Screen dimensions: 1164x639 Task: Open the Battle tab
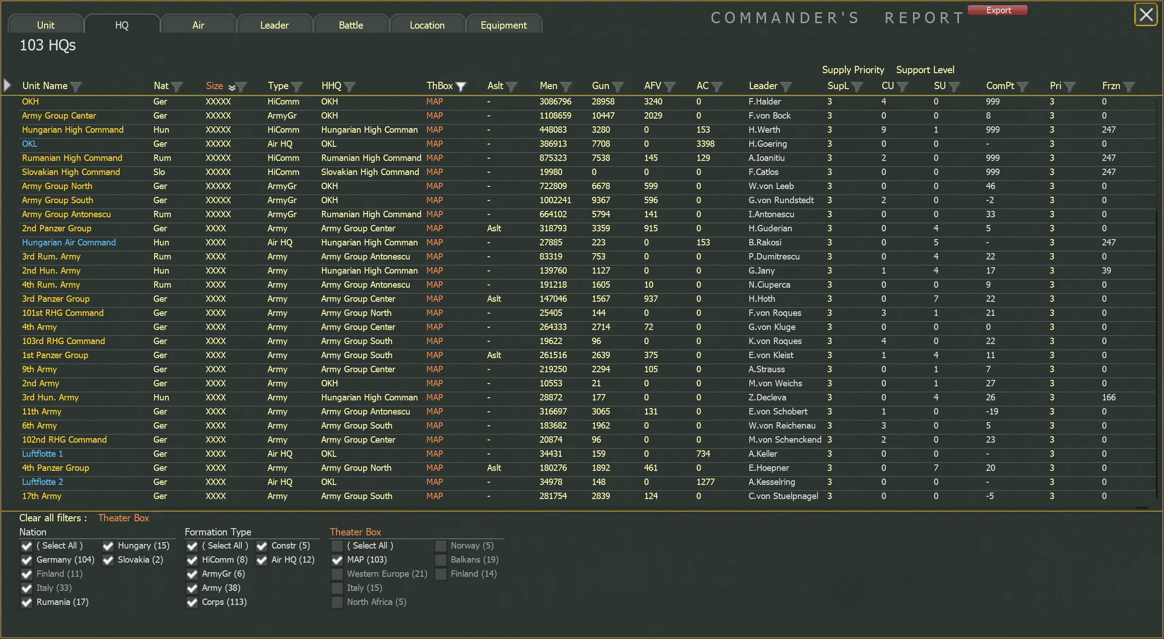coord(351,25)
